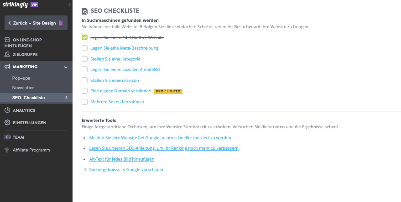Viewport: 401px width, 202px height.
Task: Check the Meta-Beschreibung checkbox
Action: (84, 48)
